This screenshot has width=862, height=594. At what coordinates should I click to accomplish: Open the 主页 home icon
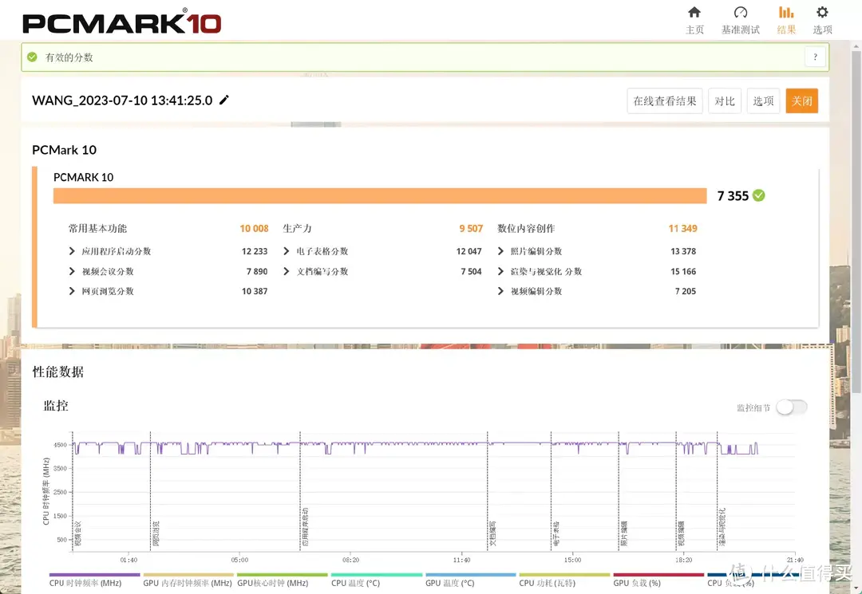tap(694, 12)
